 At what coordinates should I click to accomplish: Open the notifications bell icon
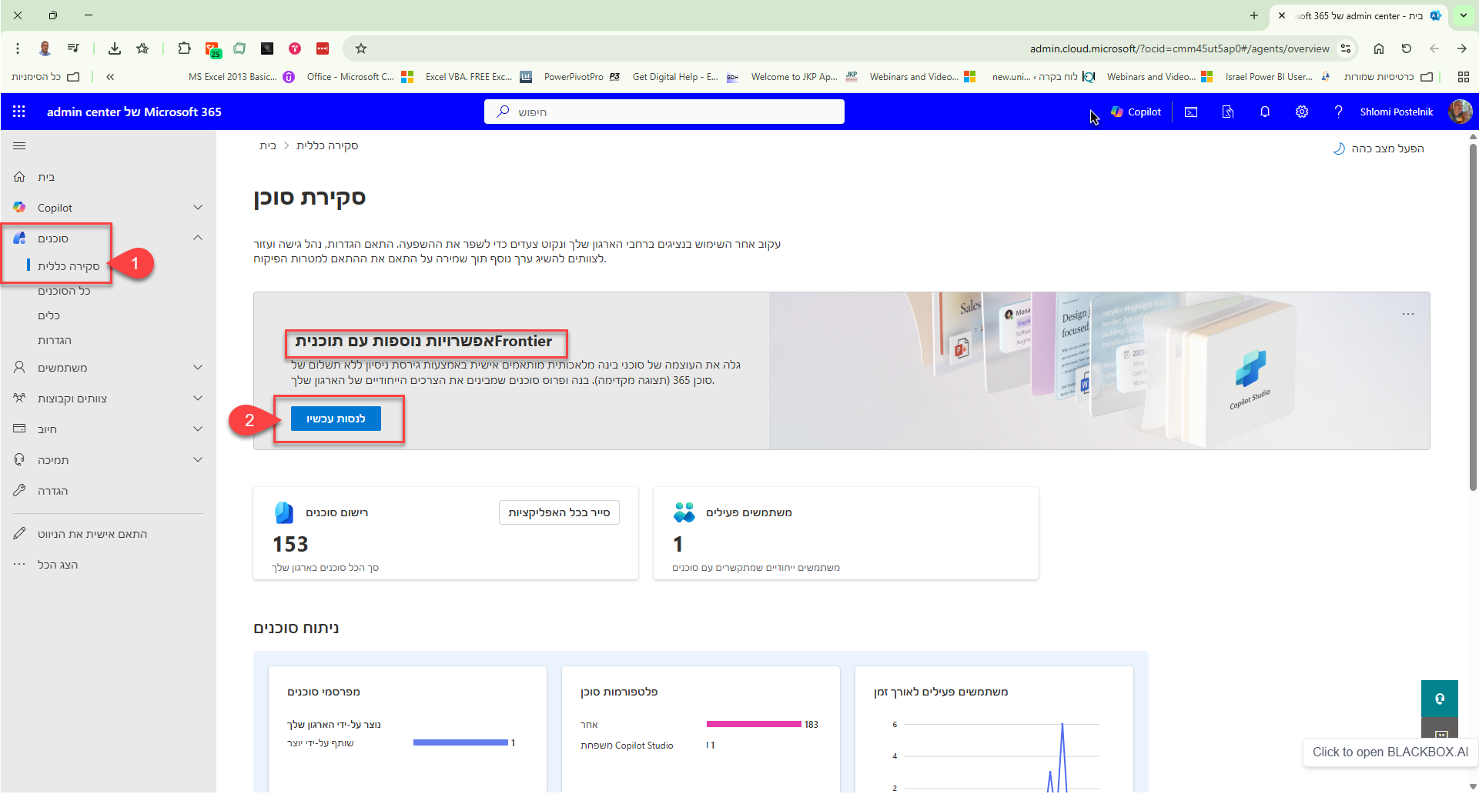coord(1264,112)
